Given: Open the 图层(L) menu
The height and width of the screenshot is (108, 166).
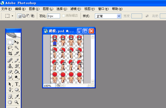Looking at the screenshot, I should coord(48,9).
